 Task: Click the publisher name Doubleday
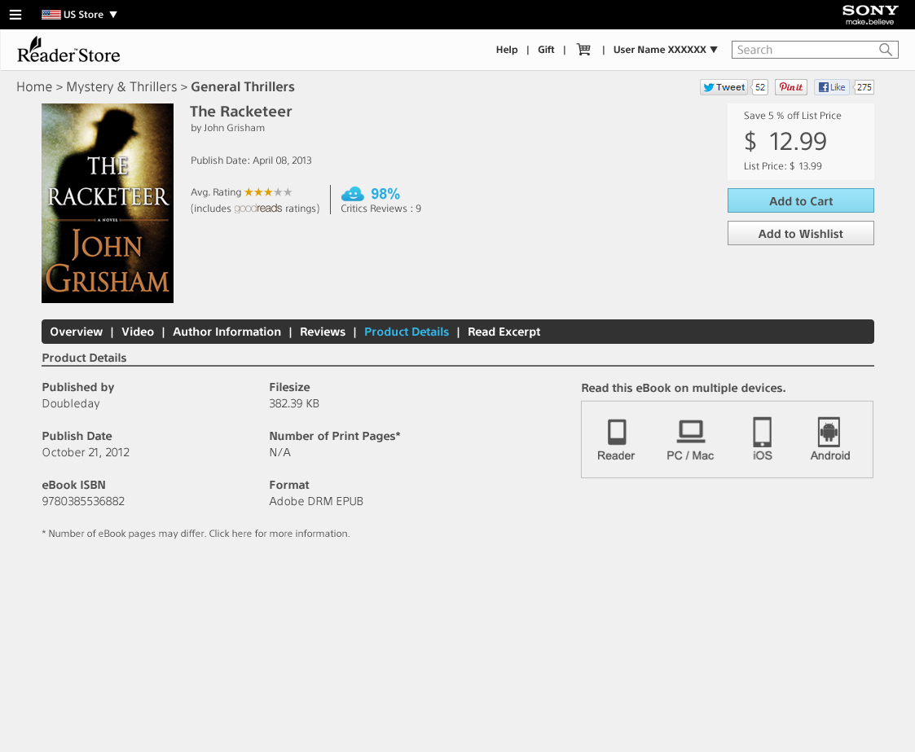click(x=71, y=403)
